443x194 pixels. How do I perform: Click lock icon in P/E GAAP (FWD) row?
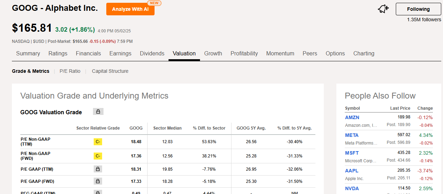pos(98,181)
